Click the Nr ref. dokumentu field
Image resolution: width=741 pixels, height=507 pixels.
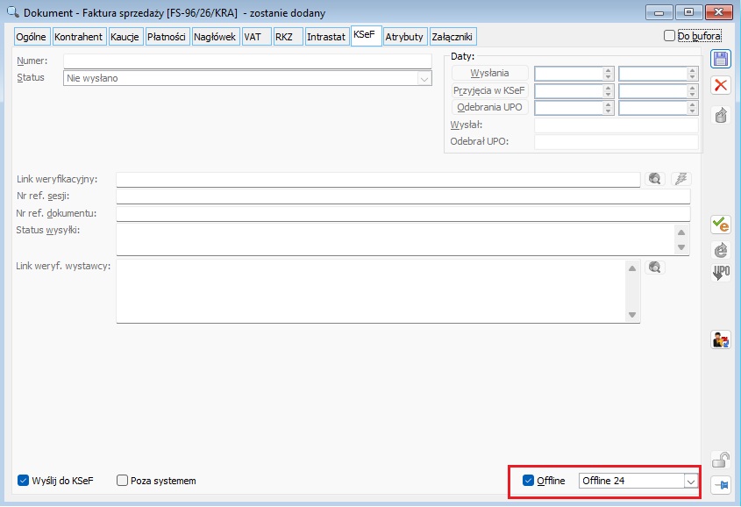click(x=403, y=213)
